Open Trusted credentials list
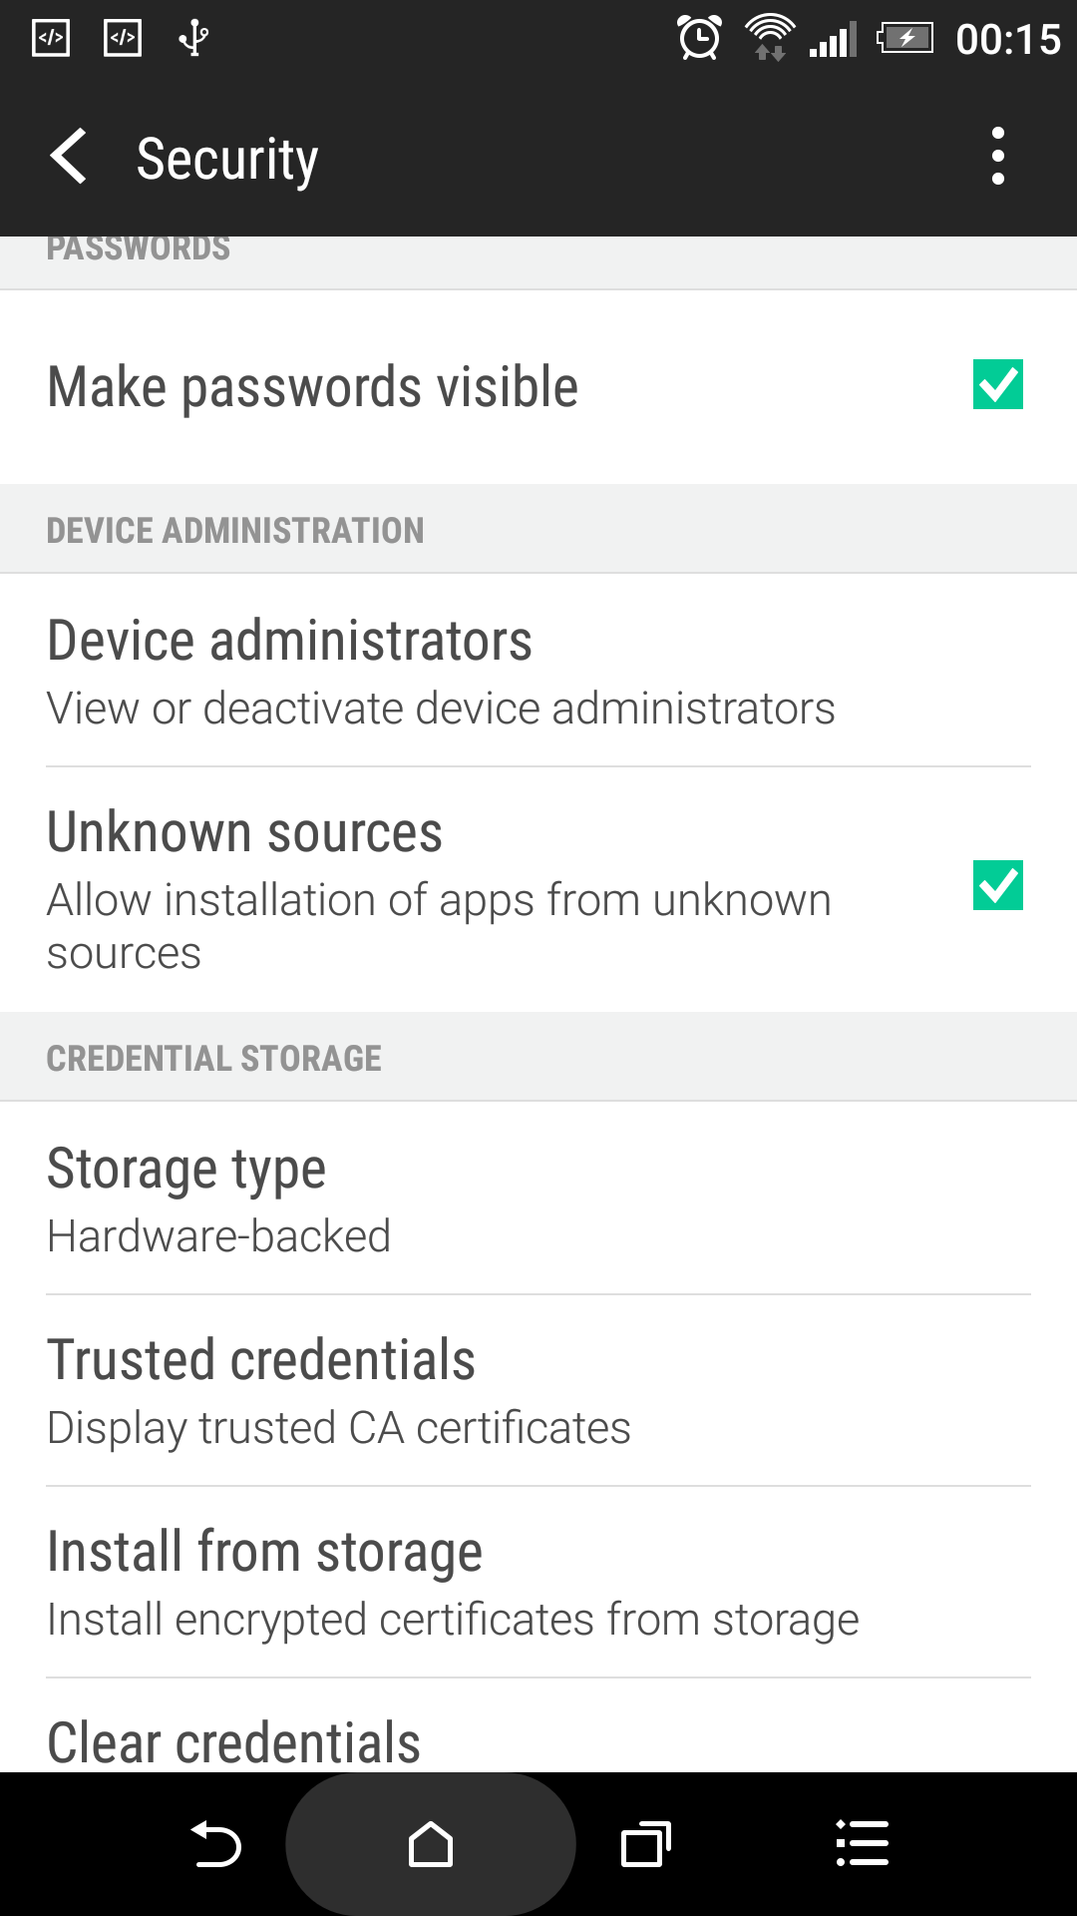This screenshot has height=1916, width=1077. coord(538,1391)
